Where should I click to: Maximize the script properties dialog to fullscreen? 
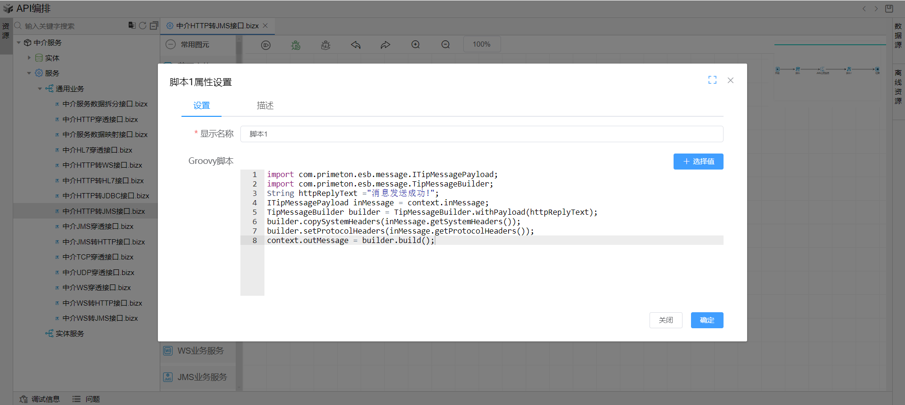click(x=712, y=80)
